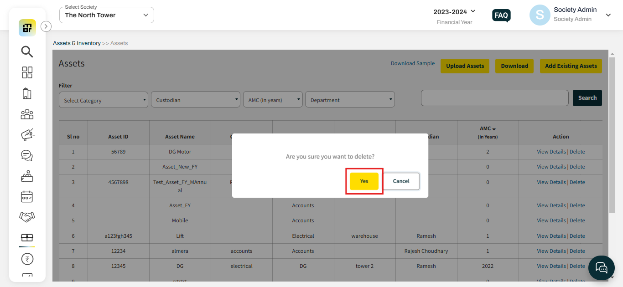Click the app logo at sidebar top

click(x=27, y=28)
